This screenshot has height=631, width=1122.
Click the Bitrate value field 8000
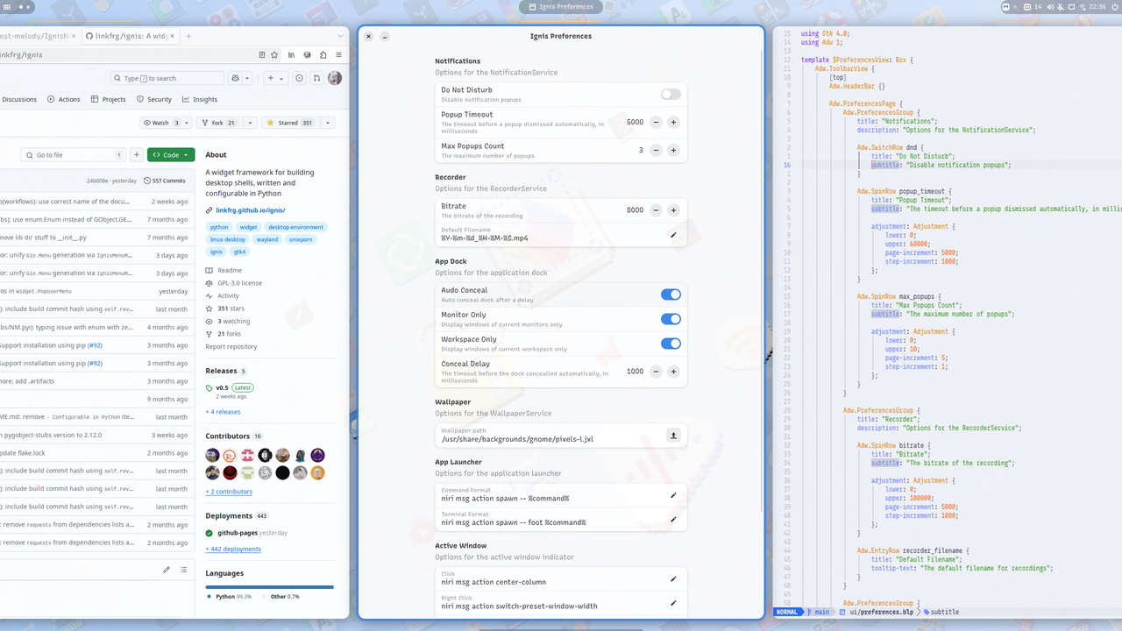tap(635, 210)
